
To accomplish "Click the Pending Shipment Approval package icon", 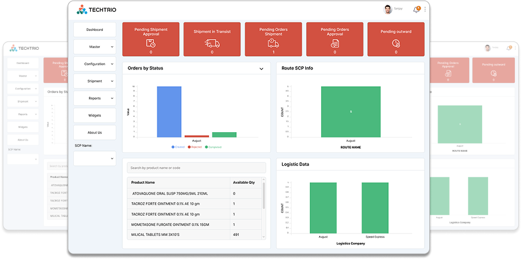I will (151, 43).
